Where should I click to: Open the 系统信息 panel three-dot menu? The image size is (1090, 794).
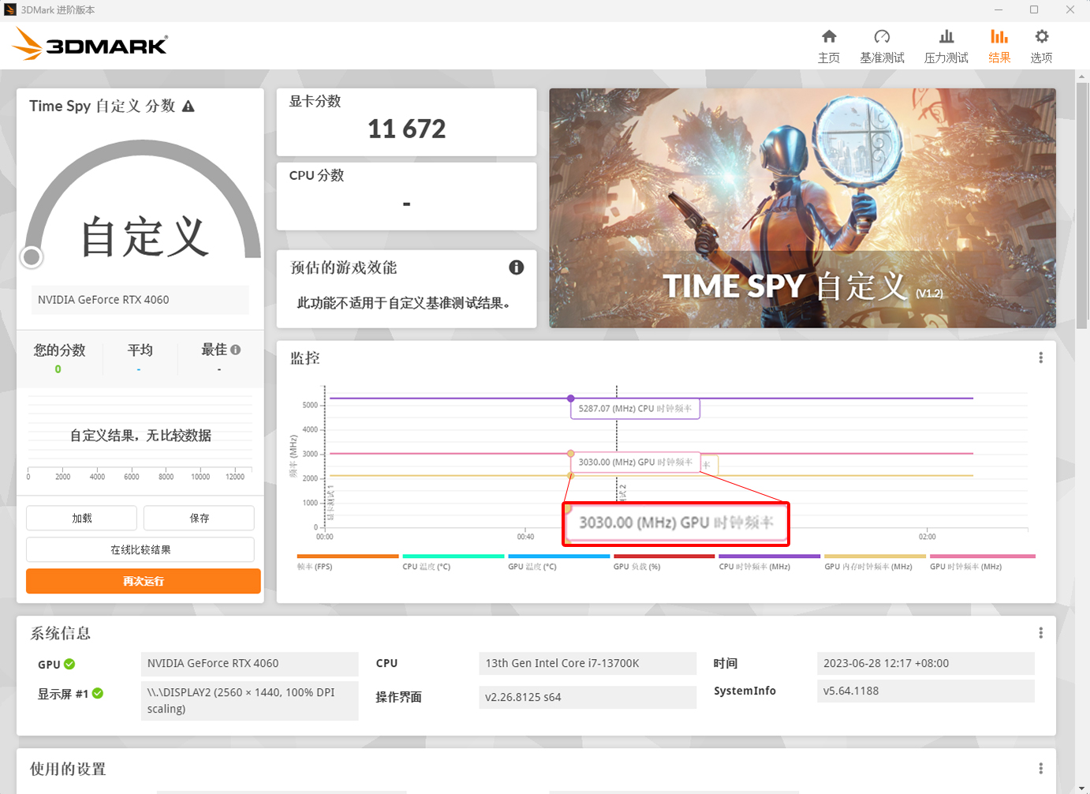tap(1041, 633)
